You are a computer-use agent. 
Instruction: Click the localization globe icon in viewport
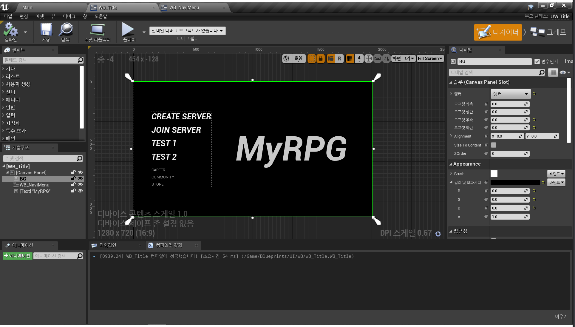[x=286, y=59]
